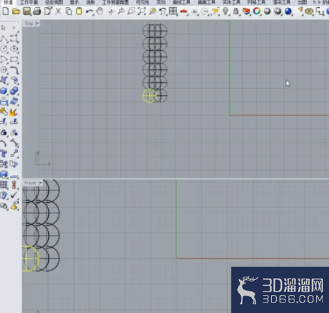Switch to 标准 toolbar tab
The height and width of the screenshot is (313, 329).
click(x=8, y=3)
